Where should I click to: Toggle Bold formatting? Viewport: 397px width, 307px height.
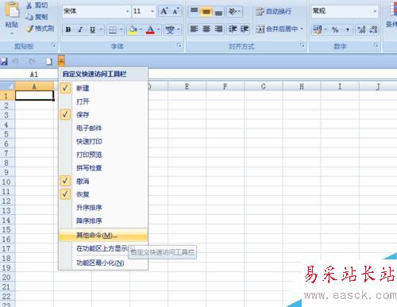[68, 29]
